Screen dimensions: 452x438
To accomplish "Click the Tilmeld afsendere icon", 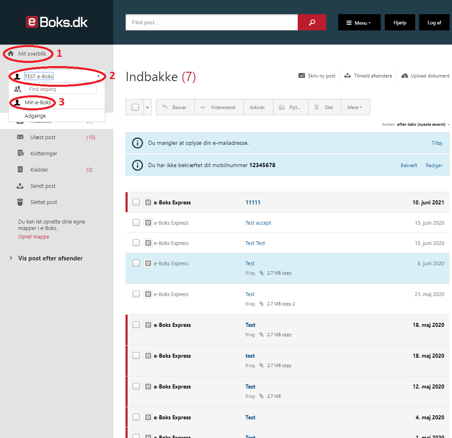I will click(348, 75).
